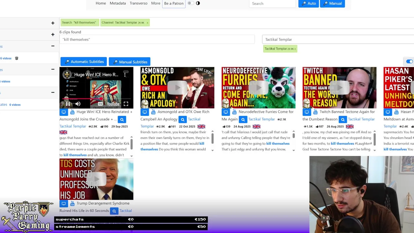Click the Auto search button
The height and width of the screenshot is (233, 414).
(309, 4)
